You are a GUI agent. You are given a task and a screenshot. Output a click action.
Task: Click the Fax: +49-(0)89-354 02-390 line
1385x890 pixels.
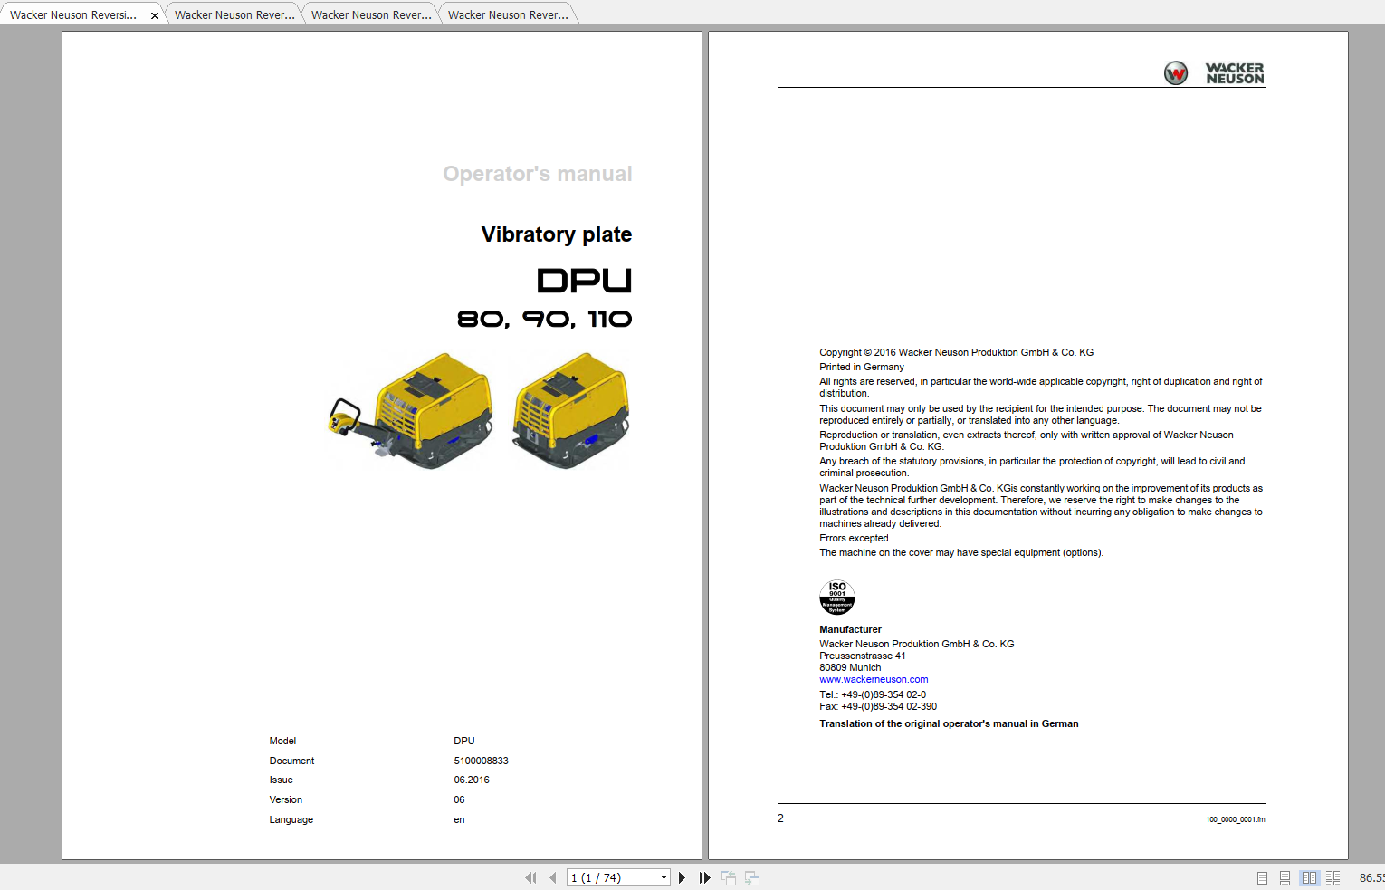pyautogui.click(x=878, y=706)
